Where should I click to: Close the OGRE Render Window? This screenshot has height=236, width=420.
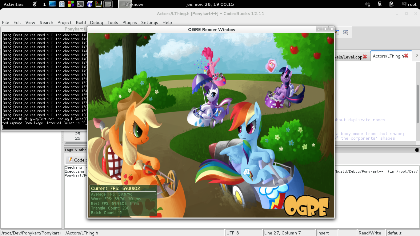[x=331, y=29]
